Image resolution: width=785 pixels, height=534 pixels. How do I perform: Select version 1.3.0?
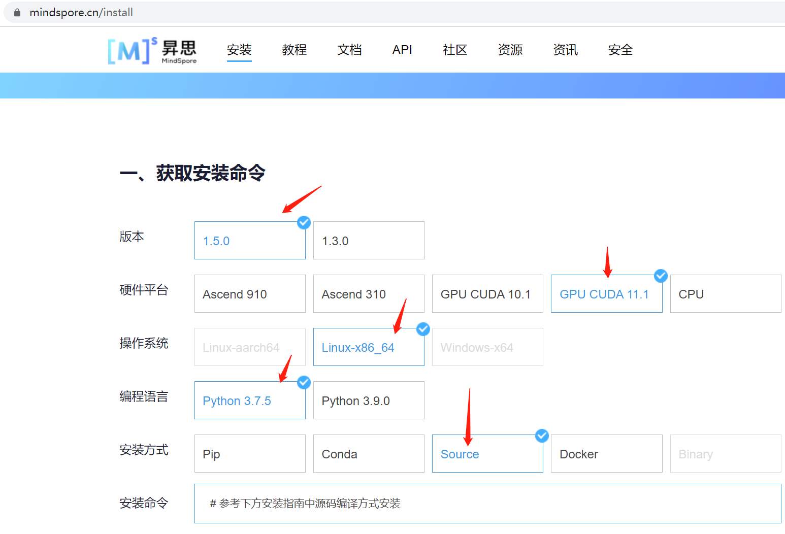[x=369, y=241]
